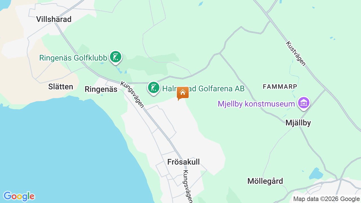Click the Villshärad place name
Image resolution: width=361 pixels, height=203 pixels.
54,19
